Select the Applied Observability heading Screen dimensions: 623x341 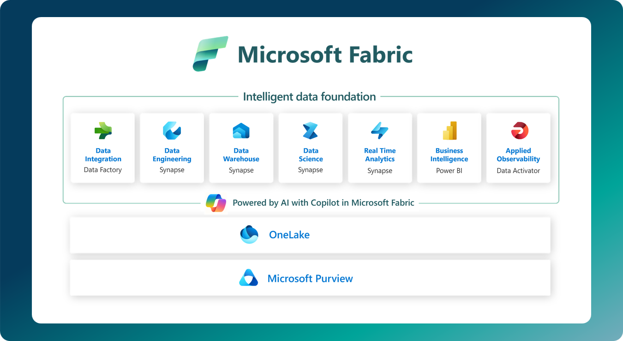(518, 155)
